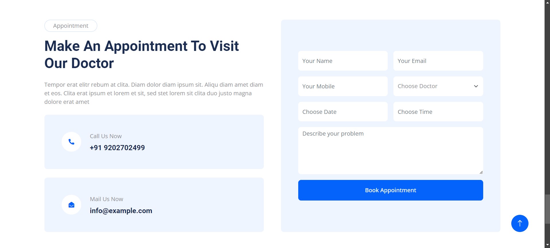Click the Make An Appointment heading
The height and width of the screenshot is (248, 550).
142,55
